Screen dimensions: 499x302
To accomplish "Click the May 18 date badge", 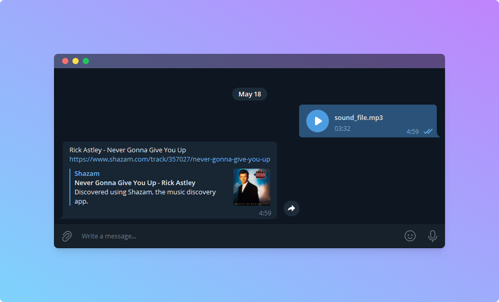I will coord(250,94).
